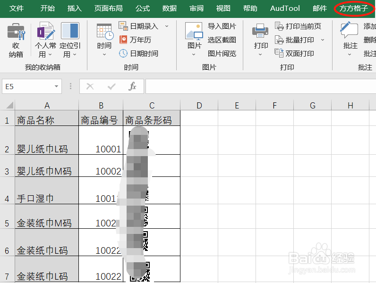This screenshot has height=283, width=376.
Task: Click the 导入图片 button
Action: [222, 26]
